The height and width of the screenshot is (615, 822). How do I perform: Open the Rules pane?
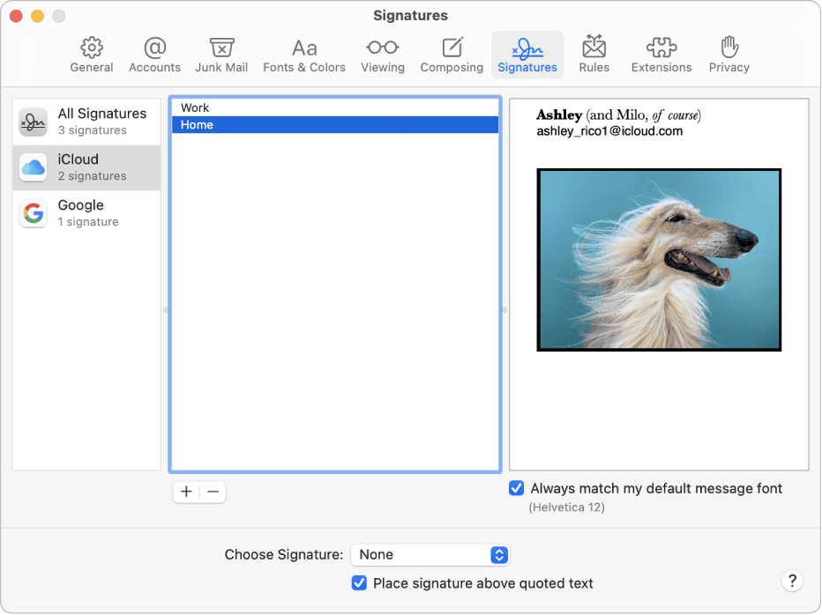pos(594,54)
